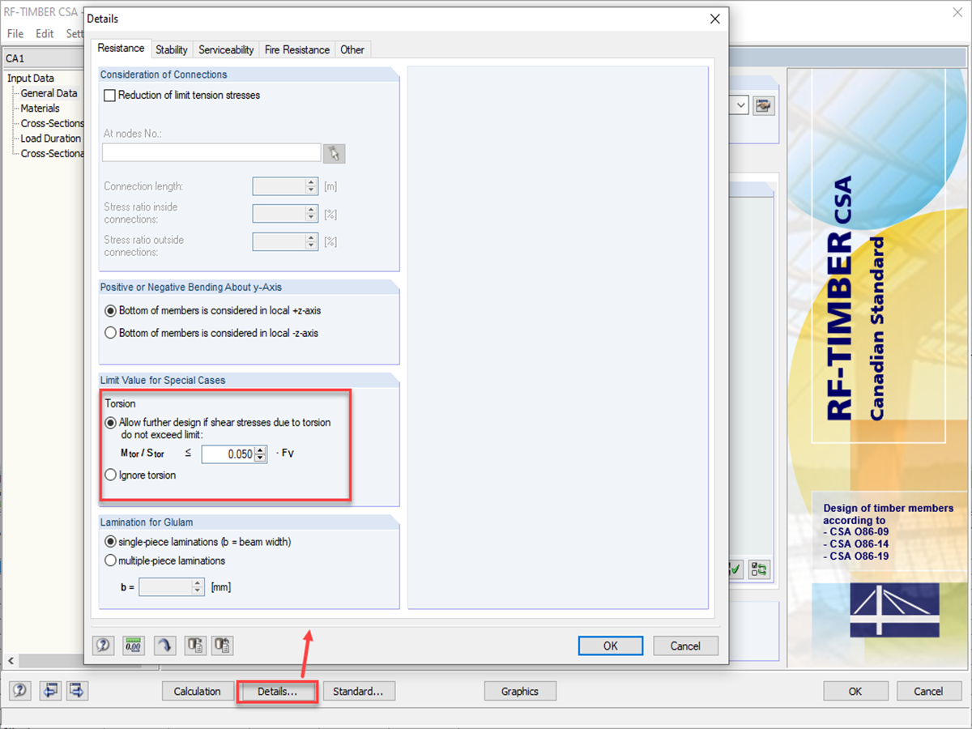Click the Details... button

tap(277, 691)
